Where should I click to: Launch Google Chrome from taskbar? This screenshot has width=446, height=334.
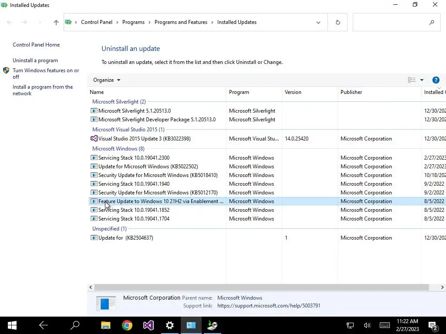(127, 325)
